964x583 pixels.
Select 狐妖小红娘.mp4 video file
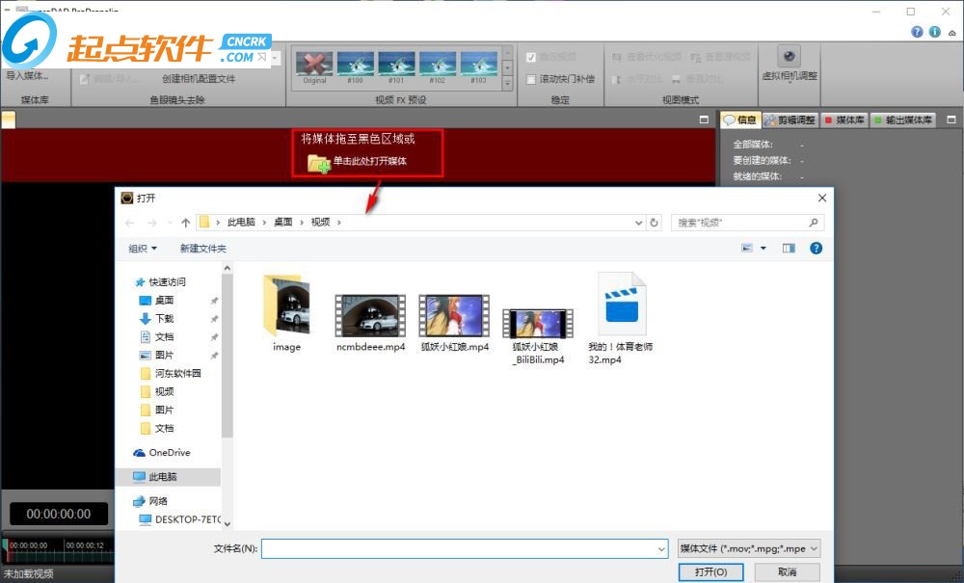tap(454, 323)
